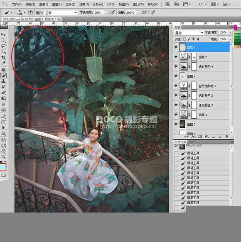241x242 pixels.
Task: Open layer blend mode 叠加 dropdown
Action: [189, 33]
